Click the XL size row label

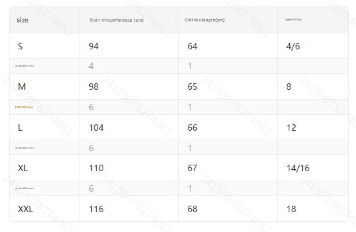click(22, 168)
